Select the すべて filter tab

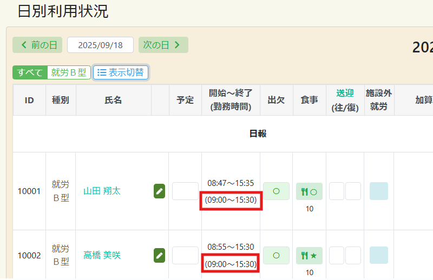30,72
